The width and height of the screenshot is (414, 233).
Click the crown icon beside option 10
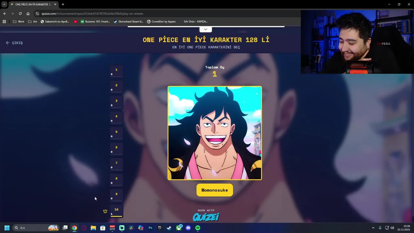click(x=105, y=211)
